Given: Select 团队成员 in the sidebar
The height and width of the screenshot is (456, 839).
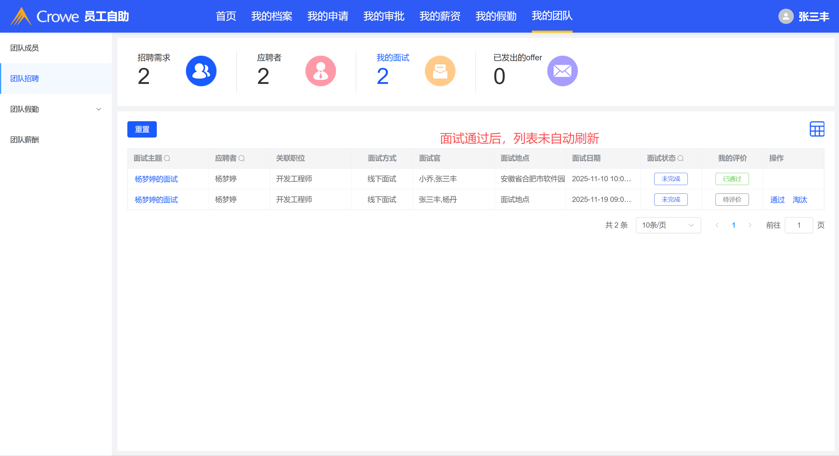Looking at the screenshot, I should (24, 48).
